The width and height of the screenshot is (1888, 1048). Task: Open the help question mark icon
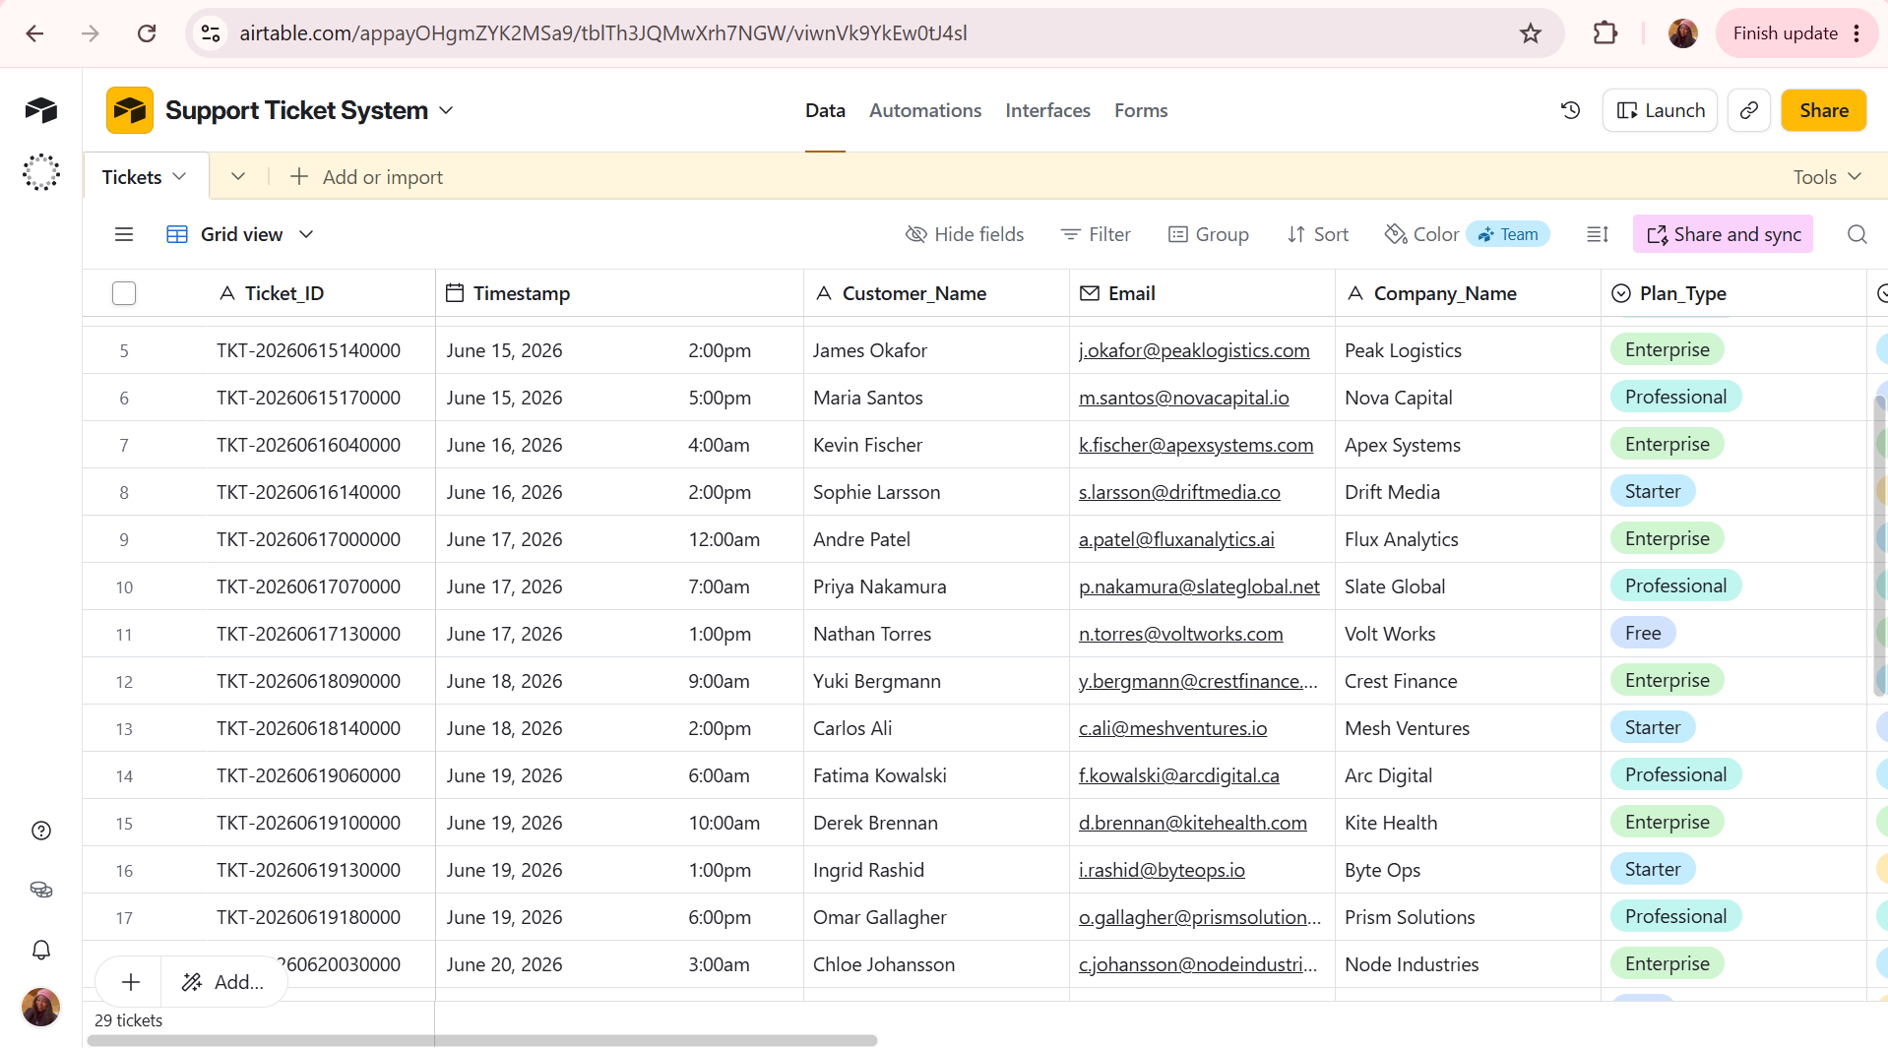click(41, 831)
